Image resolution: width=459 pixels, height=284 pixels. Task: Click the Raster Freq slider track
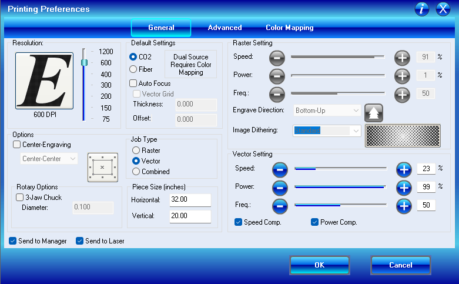338,93
